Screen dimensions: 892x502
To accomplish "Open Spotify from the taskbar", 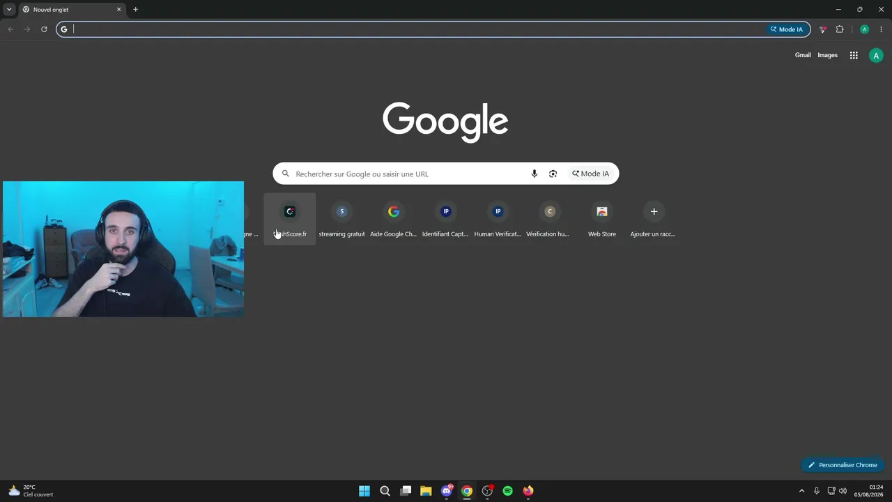I will [x=508, y=491].
